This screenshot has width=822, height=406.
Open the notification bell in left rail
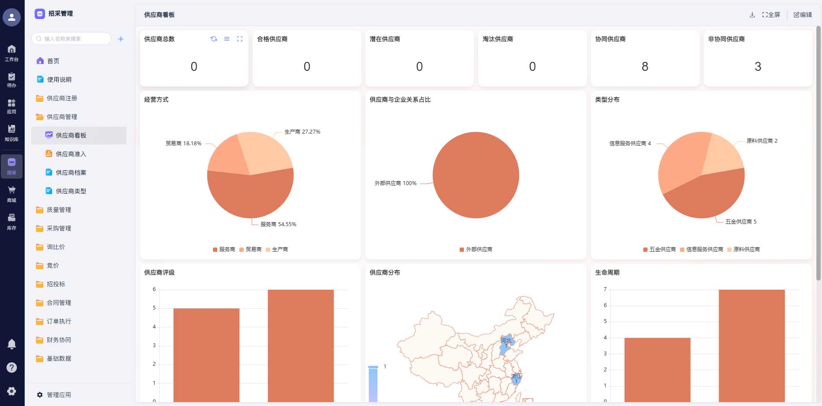coord(12,344)
